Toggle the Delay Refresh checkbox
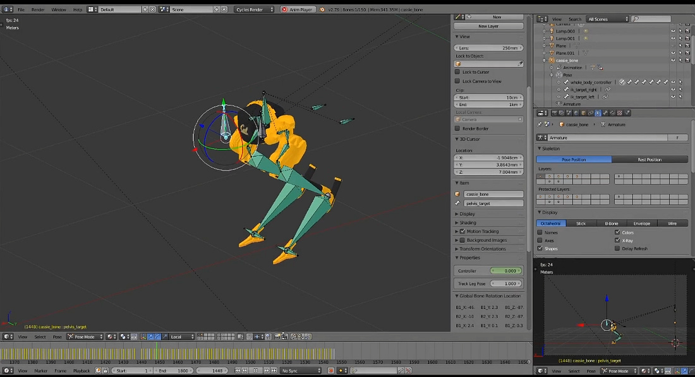Image resolution: width=695 pixels, height=377 pixels. pyautogui.click(x=617, y=249)
